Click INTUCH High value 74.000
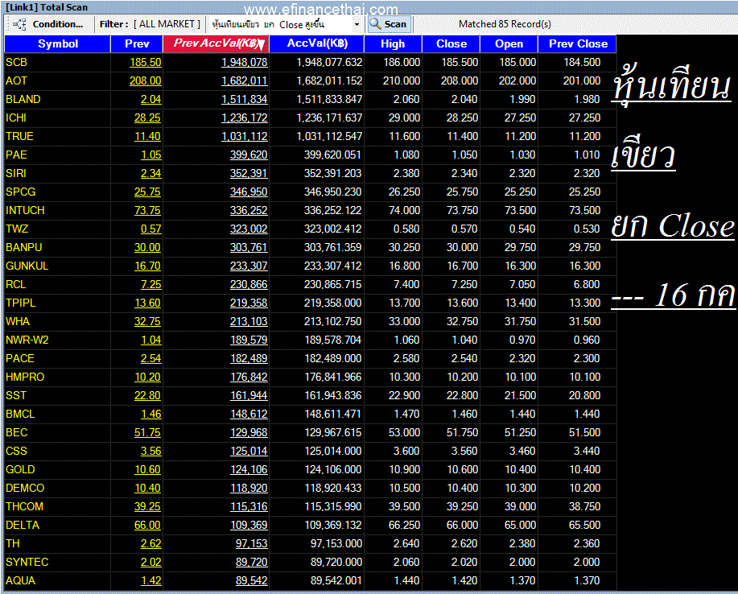Screen dimensions: 738x594 (x=404, y=210)
